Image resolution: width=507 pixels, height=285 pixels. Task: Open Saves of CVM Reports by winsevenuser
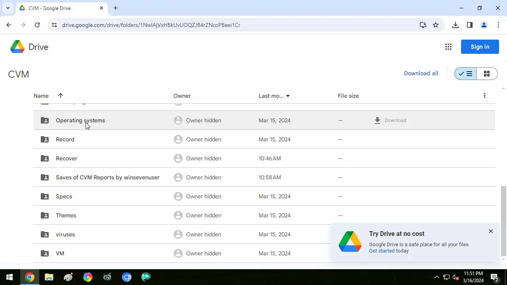tap(108, 177)
